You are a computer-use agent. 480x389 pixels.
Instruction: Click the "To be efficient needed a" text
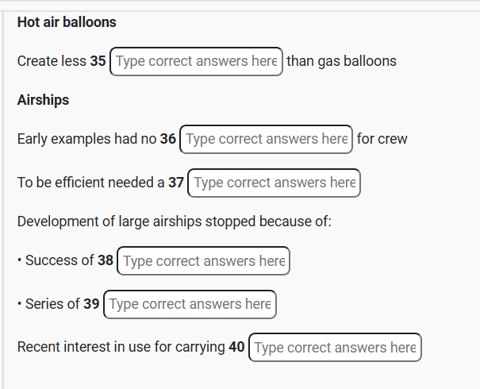(90, 183)
